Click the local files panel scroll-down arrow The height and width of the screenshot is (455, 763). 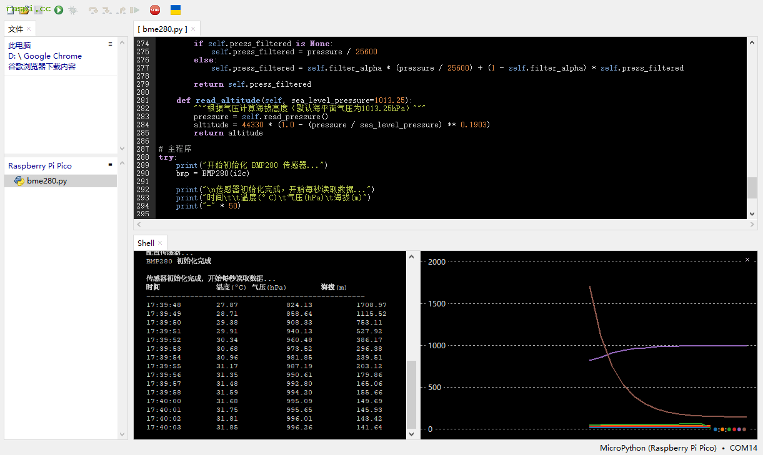122,149
